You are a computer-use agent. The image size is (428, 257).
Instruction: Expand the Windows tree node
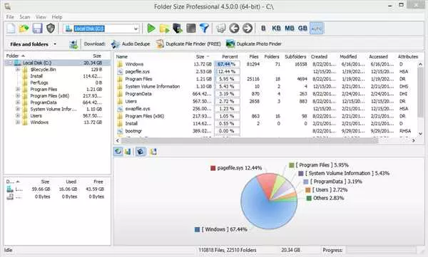18,122
